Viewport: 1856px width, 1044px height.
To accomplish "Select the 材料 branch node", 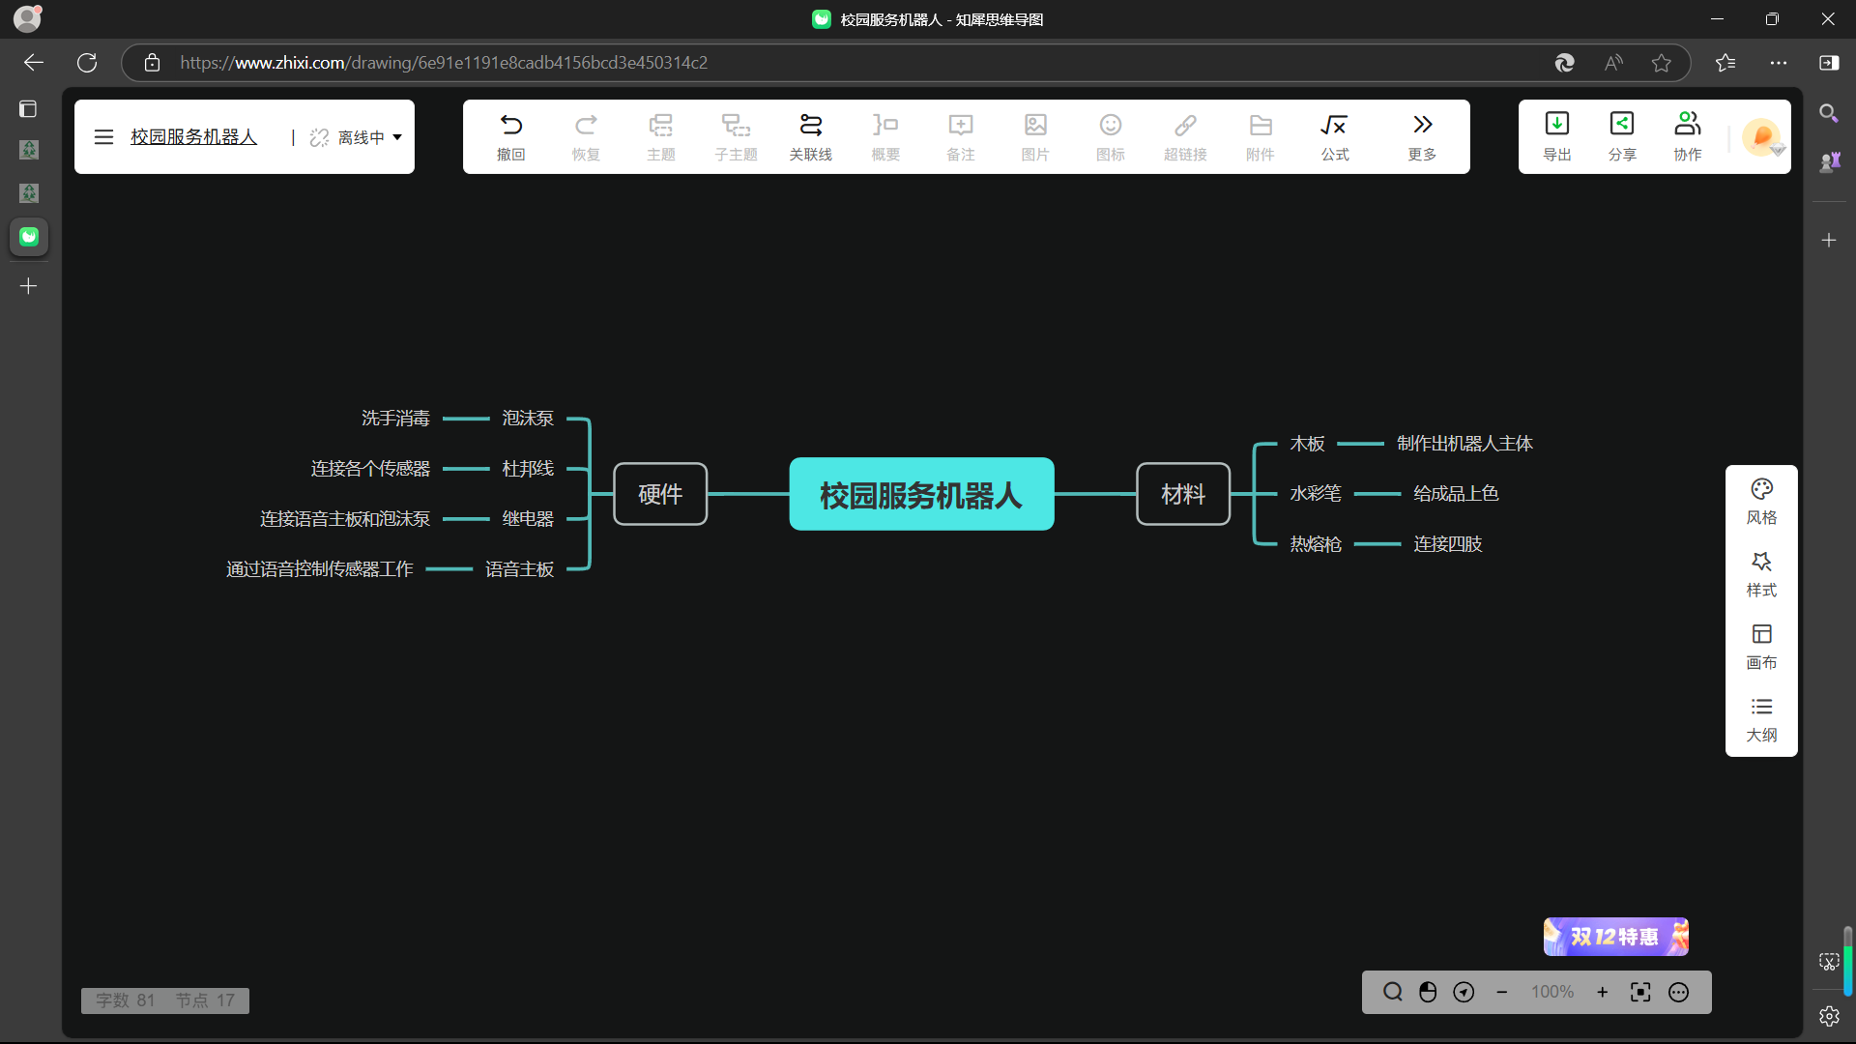I will point(1183,494).
